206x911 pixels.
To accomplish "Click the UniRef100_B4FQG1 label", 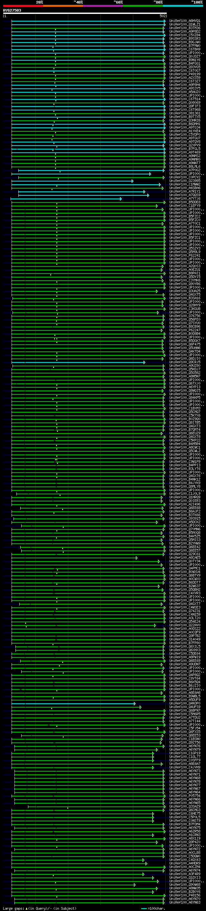I will point(185,63).
